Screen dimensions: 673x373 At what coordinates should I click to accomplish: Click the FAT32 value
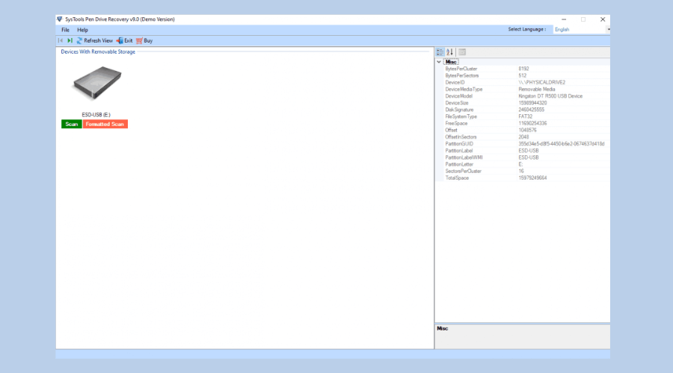pos(526,116)
